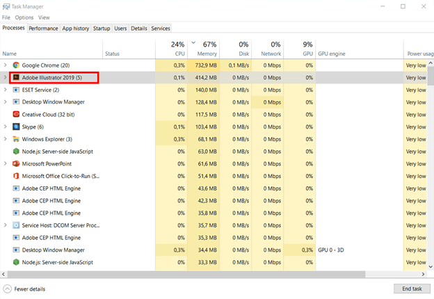Screen dimensions: 434x299
Task: Click the Skype process icon
Action: point(16,127)
